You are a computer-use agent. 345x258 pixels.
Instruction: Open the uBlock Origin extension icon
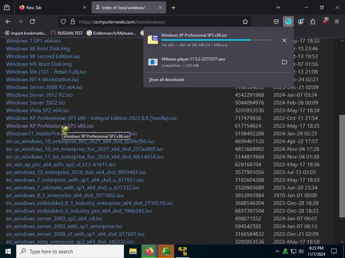point(325,21)
